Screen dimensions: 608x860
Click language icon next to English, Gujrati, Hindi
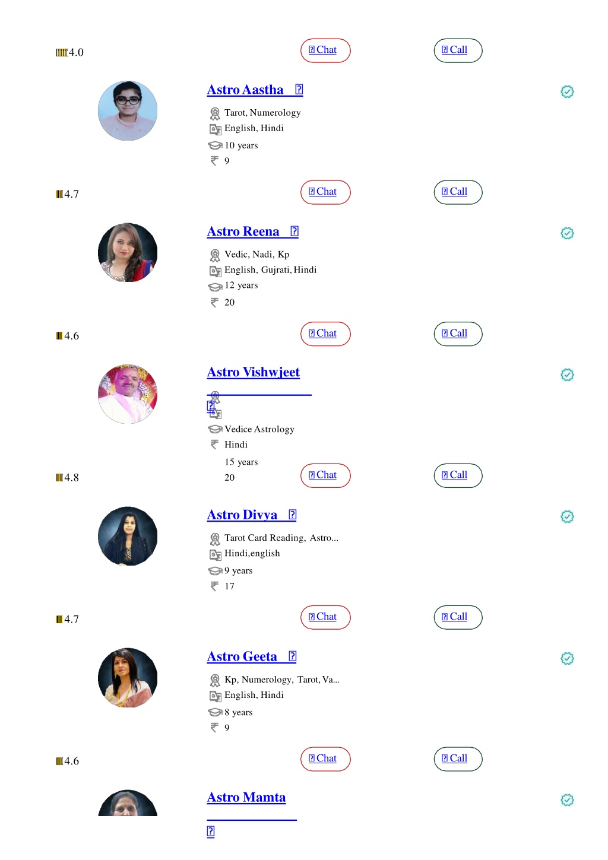(215, 271)
